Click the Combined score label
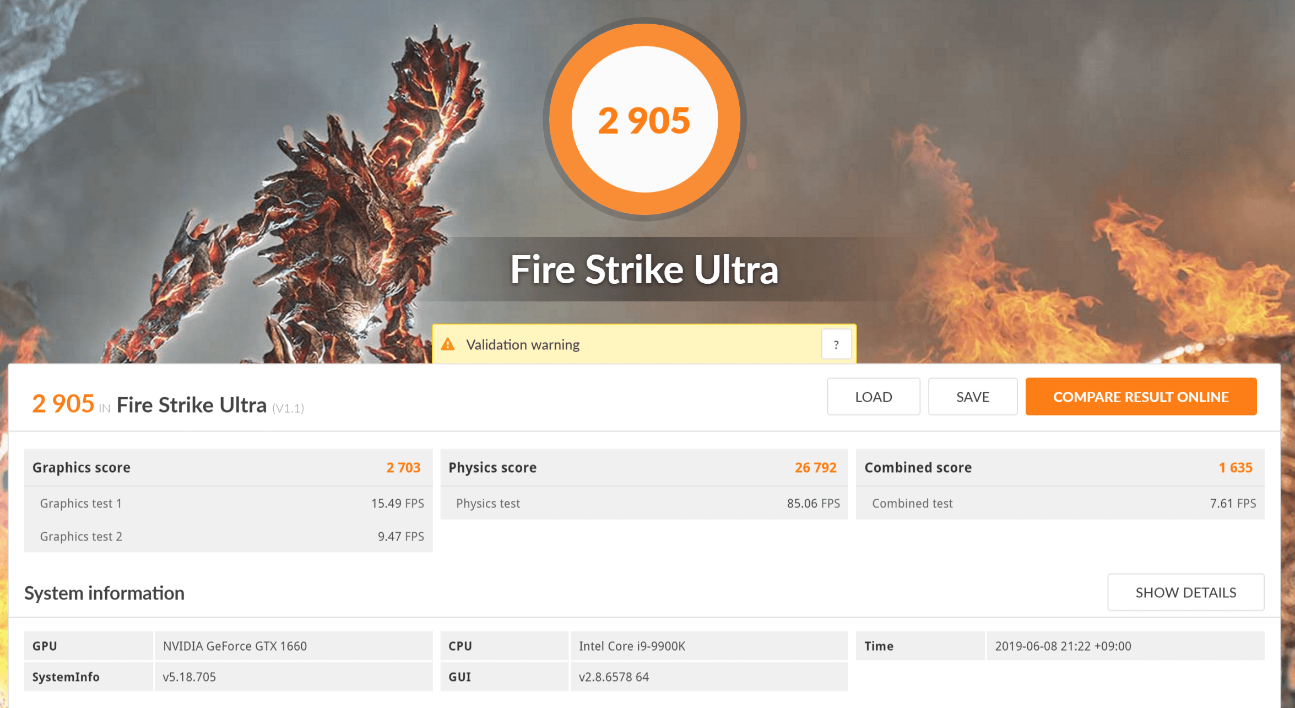1295x708 pixels. 918,467
